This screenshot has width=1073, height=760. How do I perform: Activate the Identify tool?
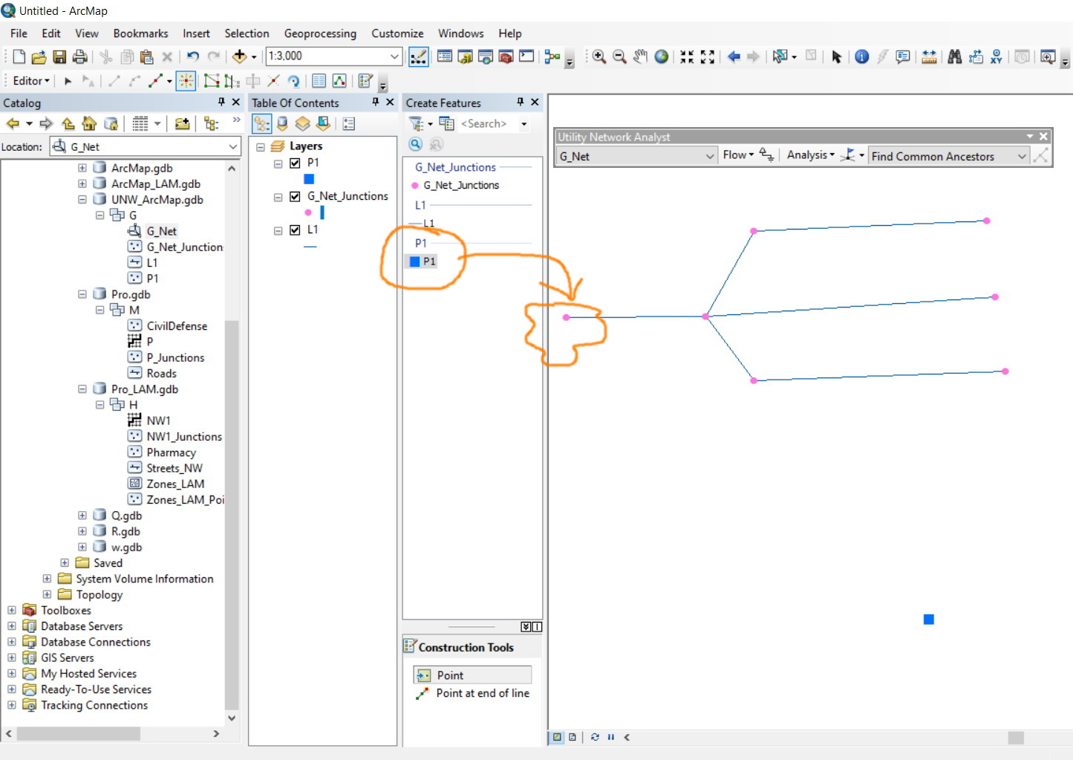tap(861, 56)
